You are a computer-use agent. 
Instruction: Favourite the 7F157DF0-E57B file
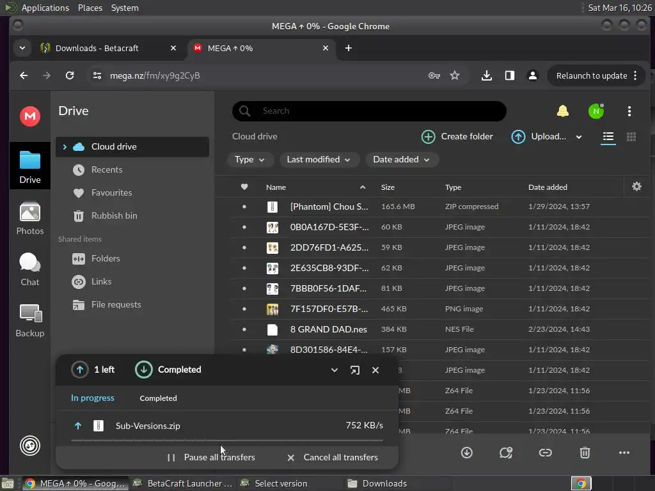244,309
